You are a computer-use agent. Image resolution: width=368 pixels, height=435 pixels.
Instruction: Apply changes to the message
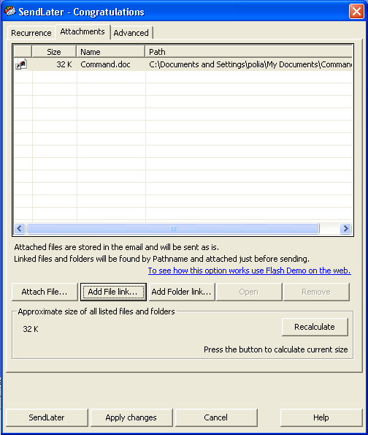[131, 417]
